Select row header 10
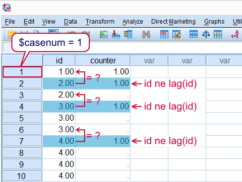This screenshot has height=182, width=242. pyautogui.click(x=22, y=176)
